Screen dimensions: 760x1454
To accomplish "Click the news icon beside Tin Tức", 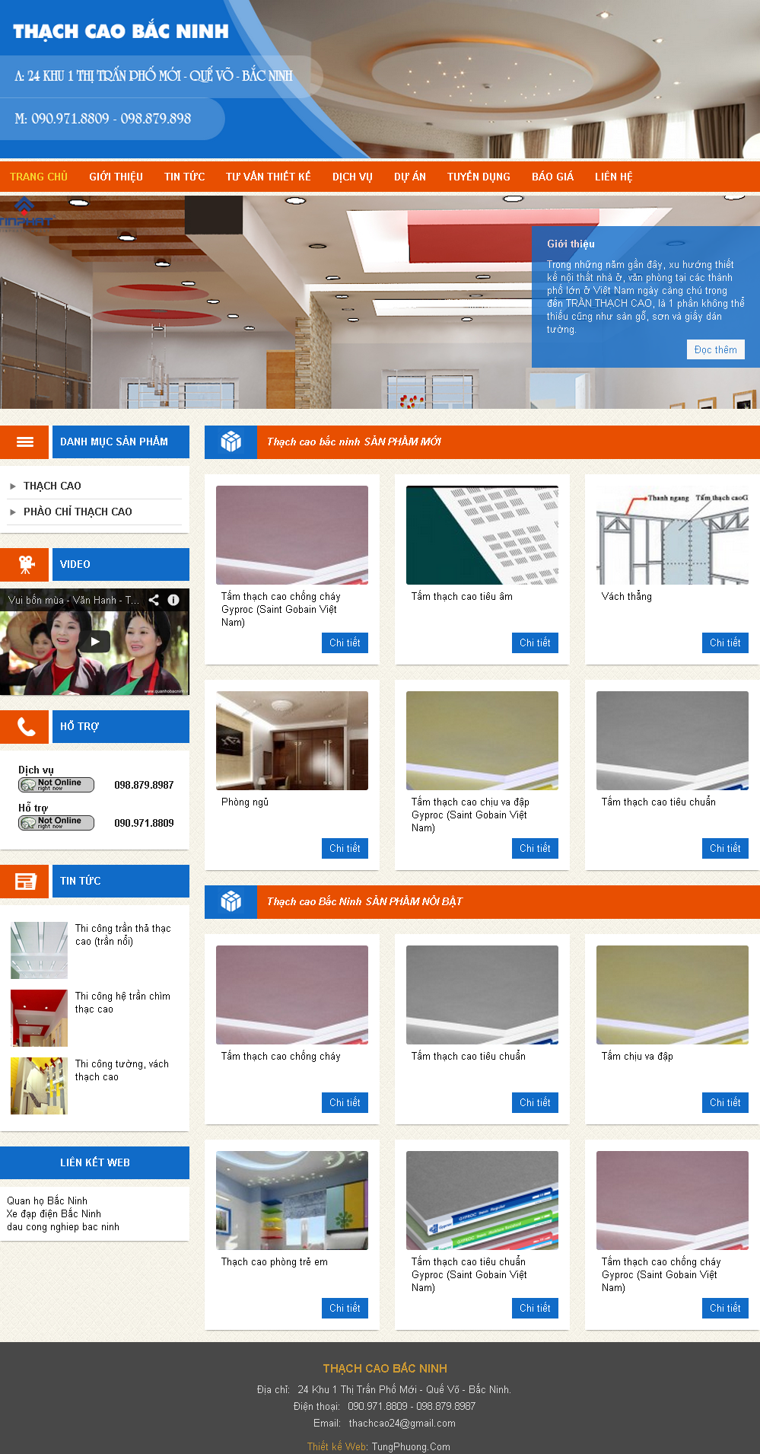I will tap(24, 882).
